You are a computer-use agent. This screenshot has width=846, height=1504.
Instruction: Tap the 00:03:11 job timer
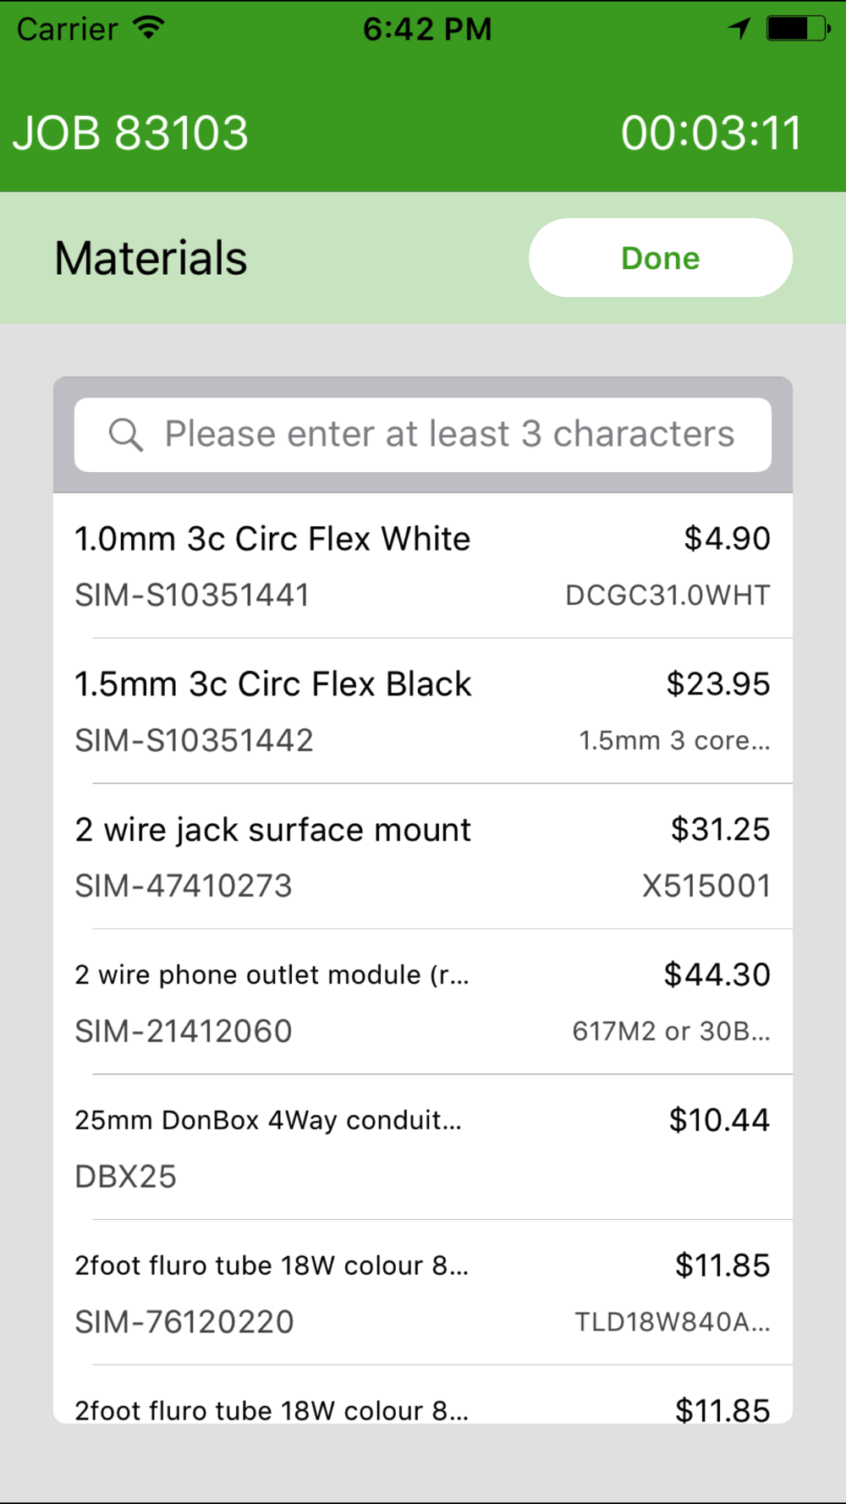(711, 134)
